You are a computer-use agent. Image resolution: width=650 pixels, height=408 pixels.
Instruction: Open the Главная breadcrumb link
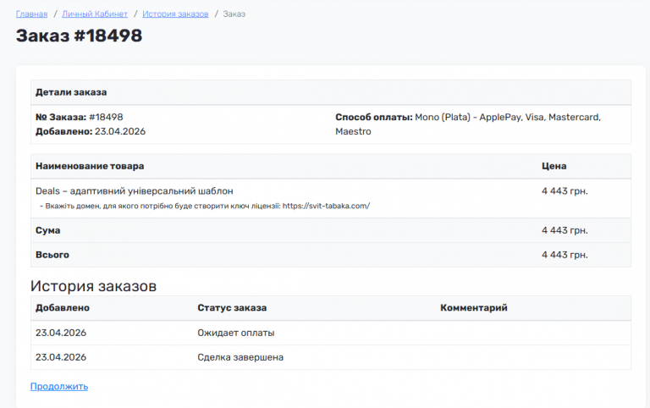(x=31, y=14)
